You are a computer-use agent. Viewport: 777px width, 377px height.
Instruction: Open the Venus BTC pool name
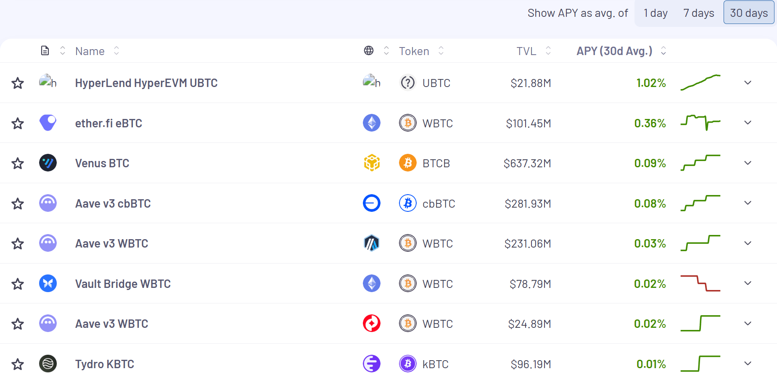[x=102, y=163]
